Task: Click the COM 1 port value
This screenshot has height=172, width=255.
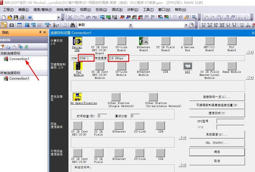Action: 86,58
